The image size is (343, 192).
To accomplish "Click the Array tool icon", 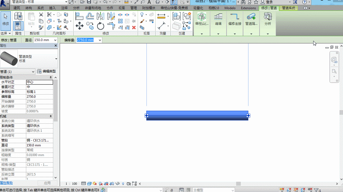I will pyautogui.click(x=120, y=21).
